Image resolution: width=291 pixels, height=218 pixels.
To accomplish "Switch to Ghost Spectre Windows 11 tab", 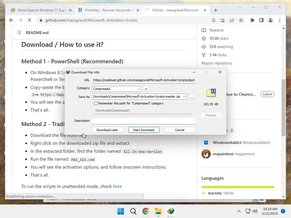I will (42, 10).
